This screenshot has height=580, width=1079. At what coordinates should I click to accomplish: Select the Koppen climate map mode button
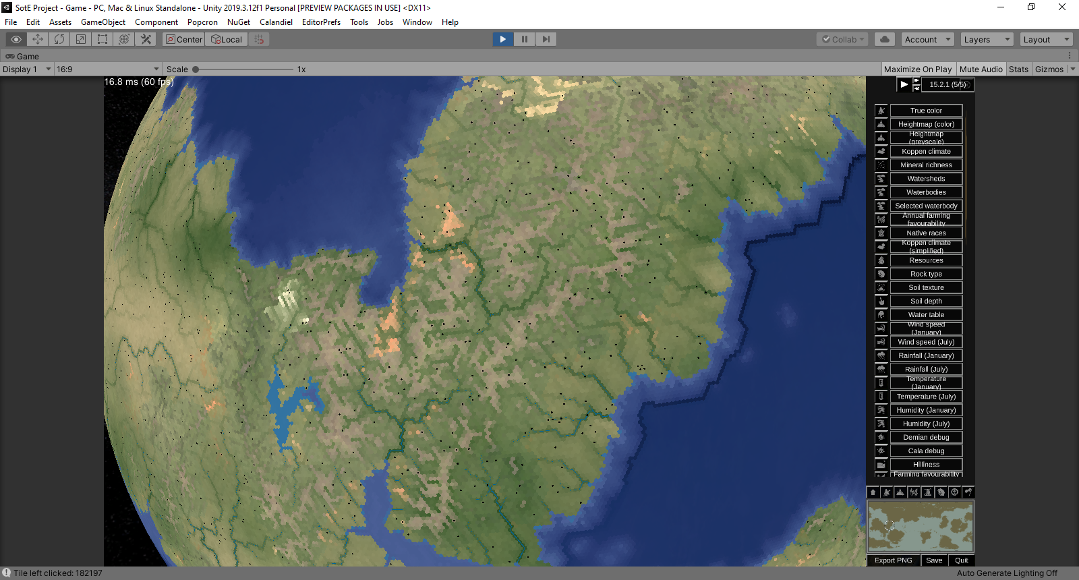pos(926,151)
